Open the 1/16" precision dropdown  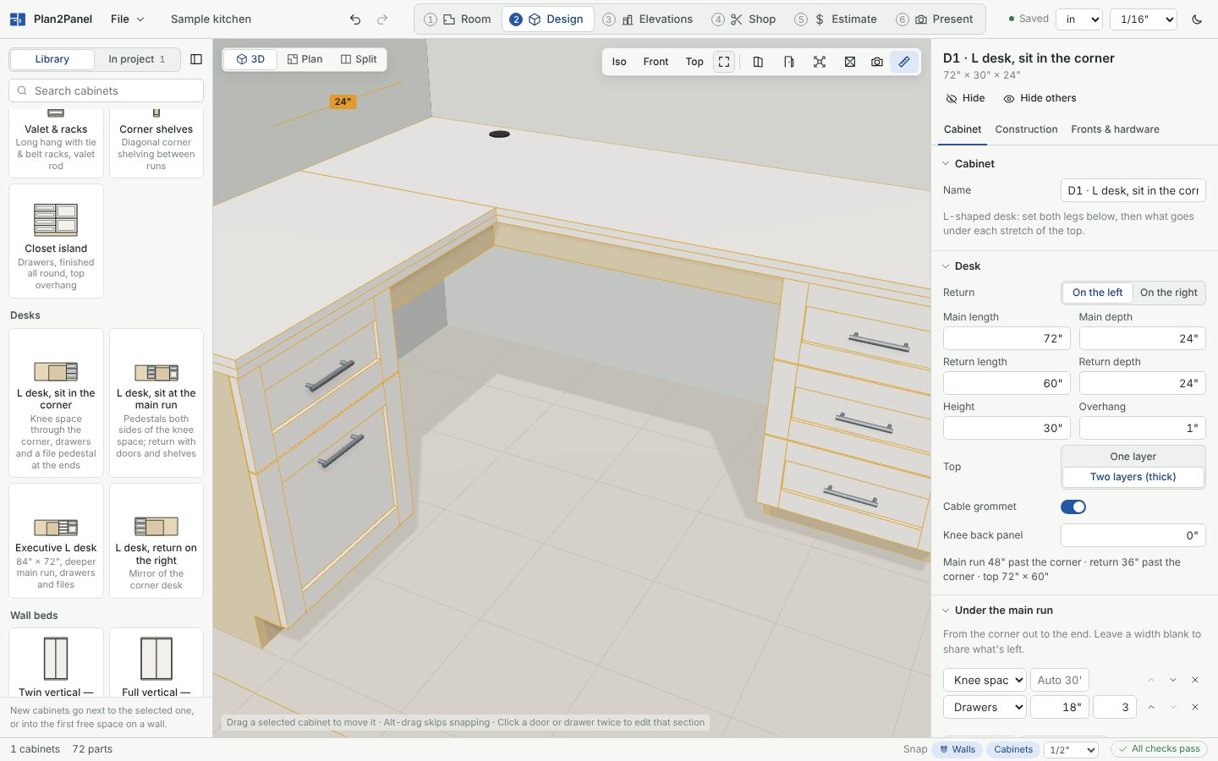click(1144, 19)
